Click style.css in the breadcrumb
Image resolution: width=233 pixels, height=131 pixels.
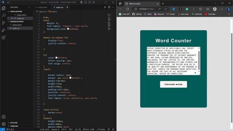coord(42,11)
